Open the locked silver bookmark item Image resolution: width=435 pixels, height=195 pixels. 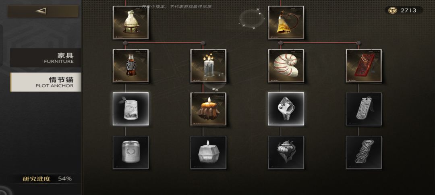point(364,109)
